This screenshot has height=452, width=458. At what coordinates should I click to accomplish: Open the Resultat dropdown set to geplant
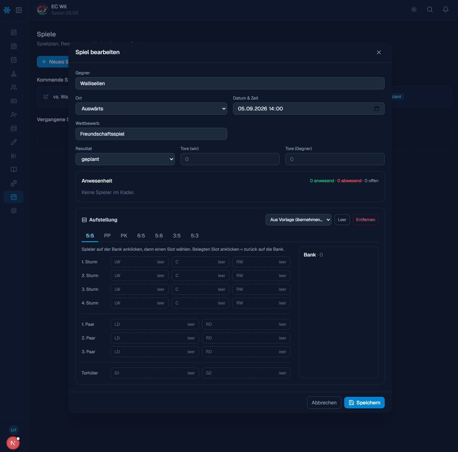click(125, 159)
